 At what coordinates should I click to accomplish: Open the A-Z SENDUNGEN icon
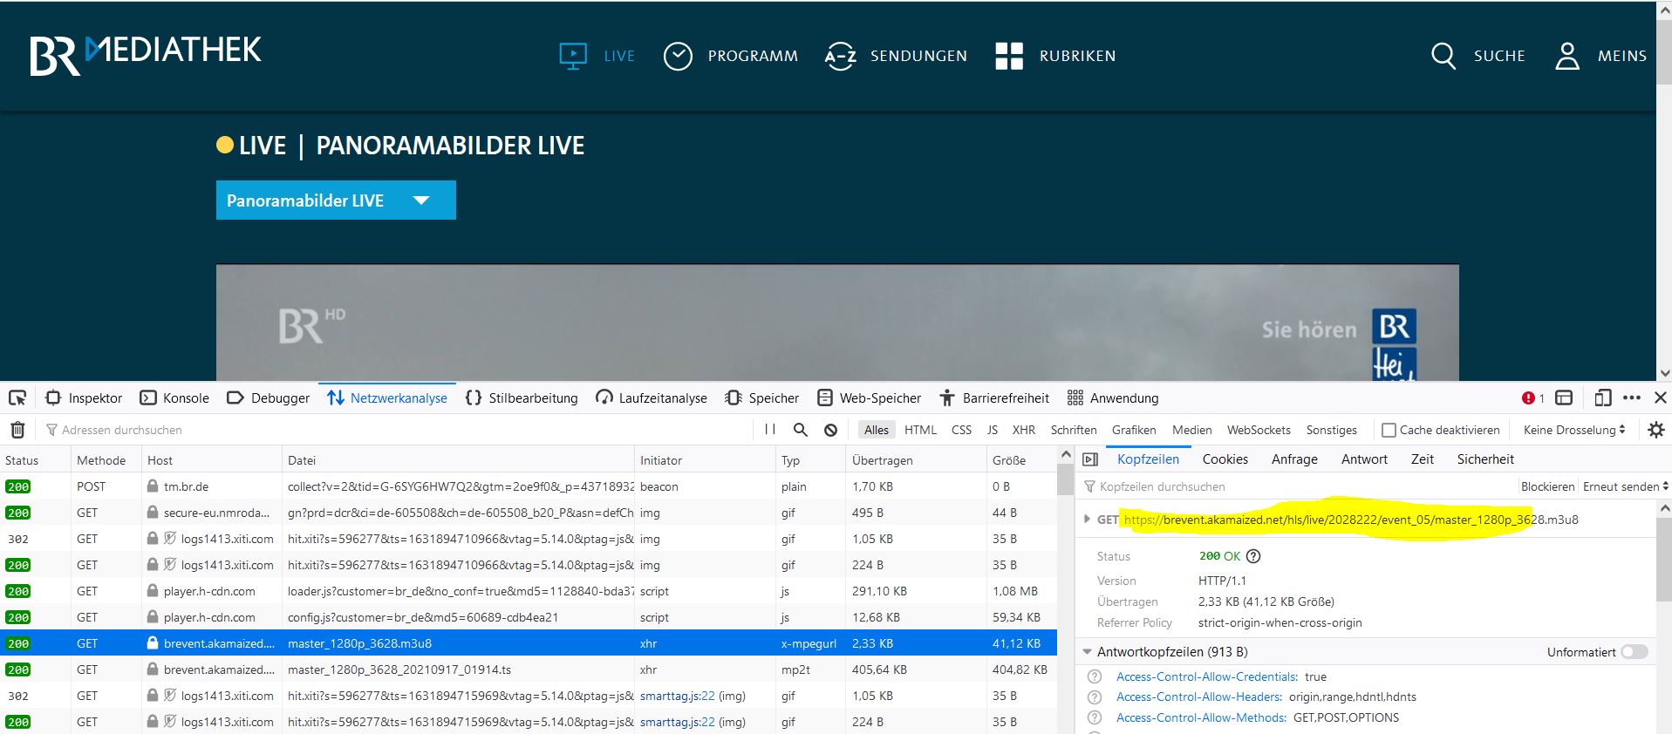(840, 57)
